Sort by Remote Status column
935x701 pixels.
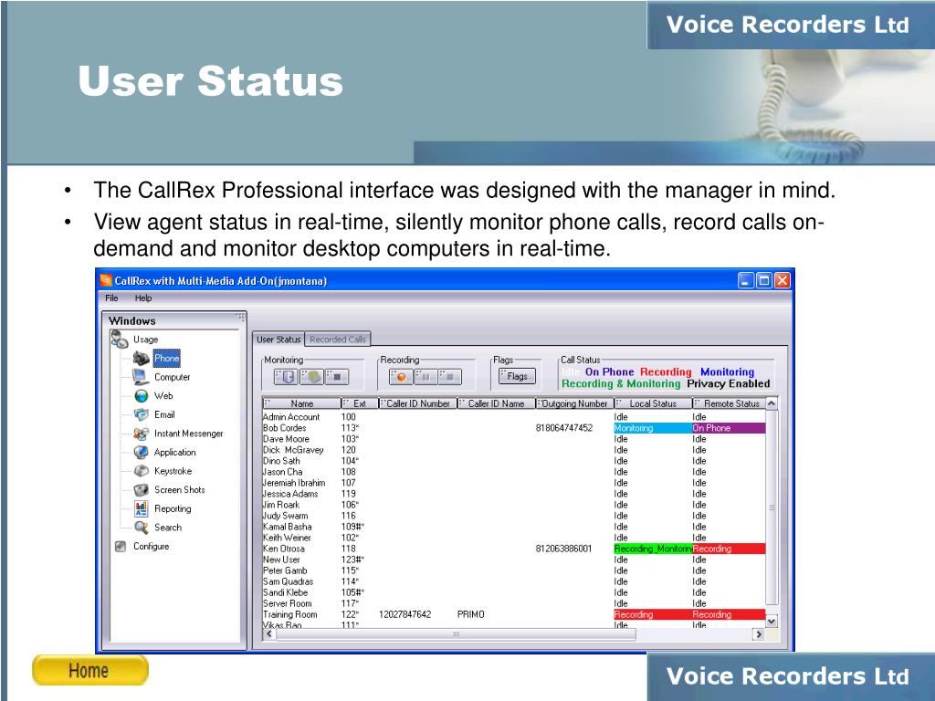(x=728, y=403)
